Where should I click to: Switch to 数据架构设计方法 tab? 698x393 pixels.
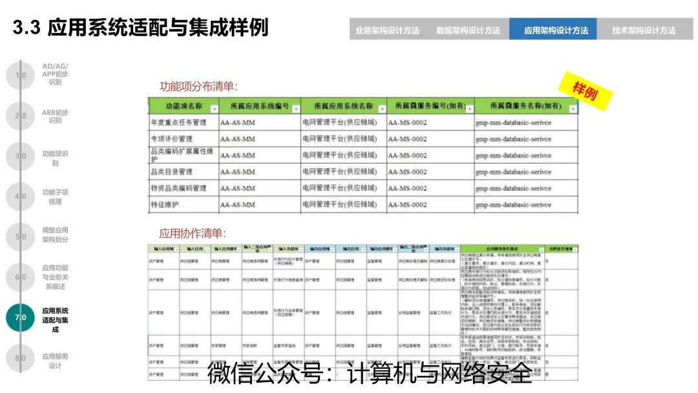[469, 29]
